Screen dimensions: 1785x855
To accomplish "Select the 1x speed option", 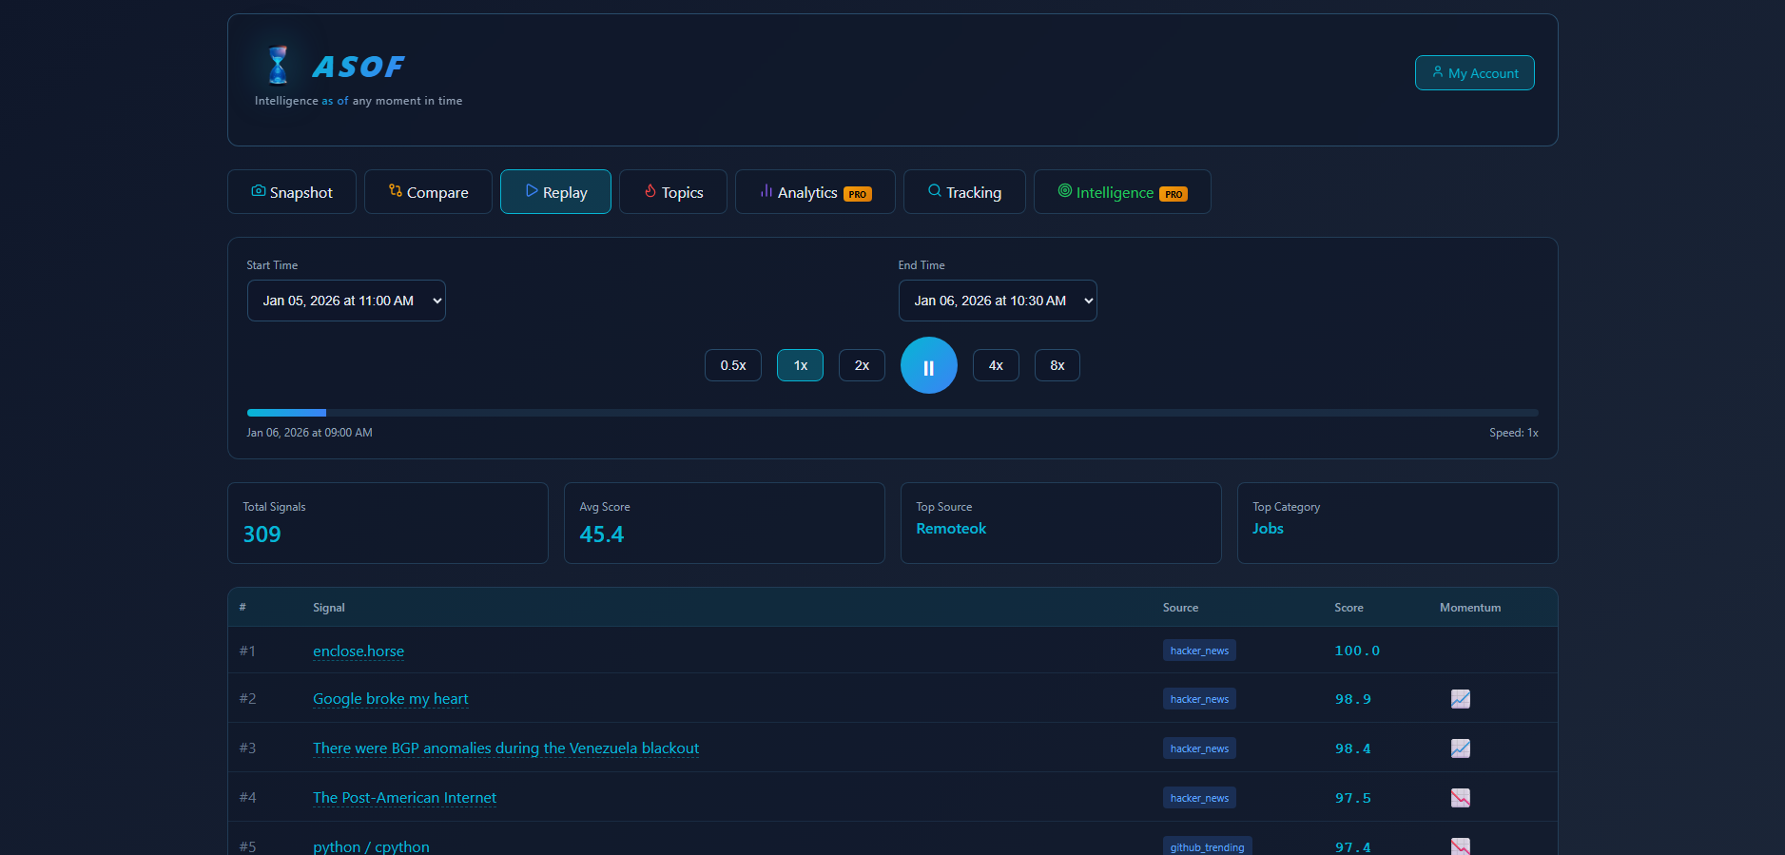I will pyautogui.click(x=801, y=365).
